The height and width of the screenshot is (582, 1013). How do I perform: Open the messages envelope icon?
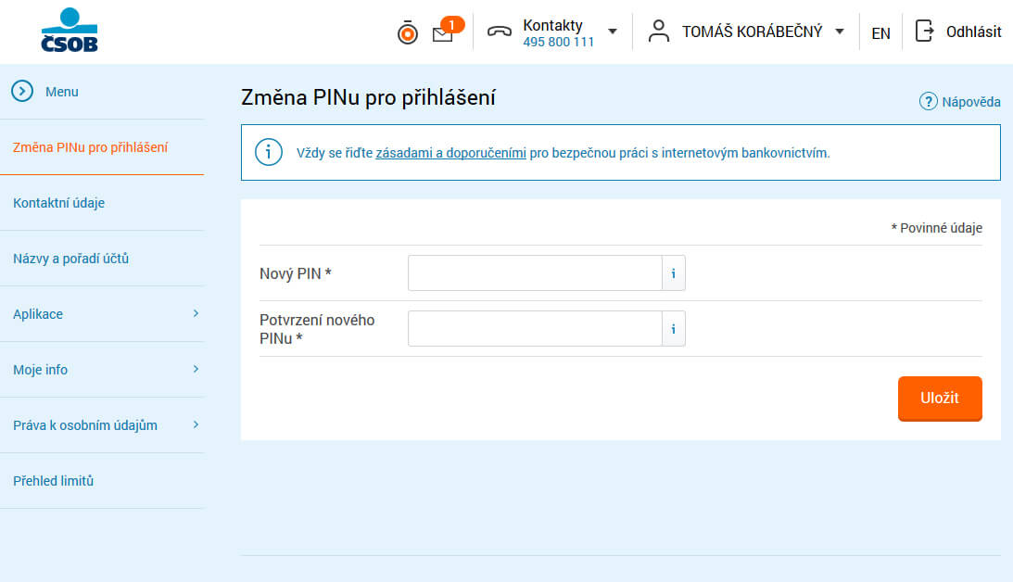(443, 33)
